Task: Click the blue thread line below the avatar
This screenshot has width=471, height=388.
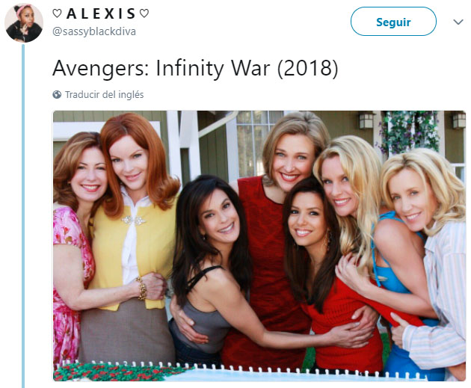Action: 23,215
